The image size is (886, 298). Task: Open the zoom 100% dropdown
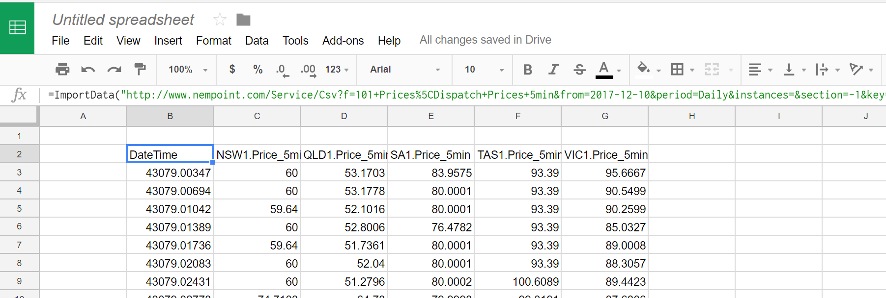click(188, 70)
